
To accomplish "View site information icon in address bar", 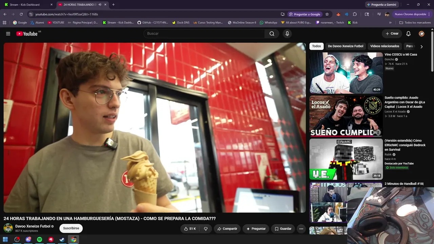I will (31, 14).
